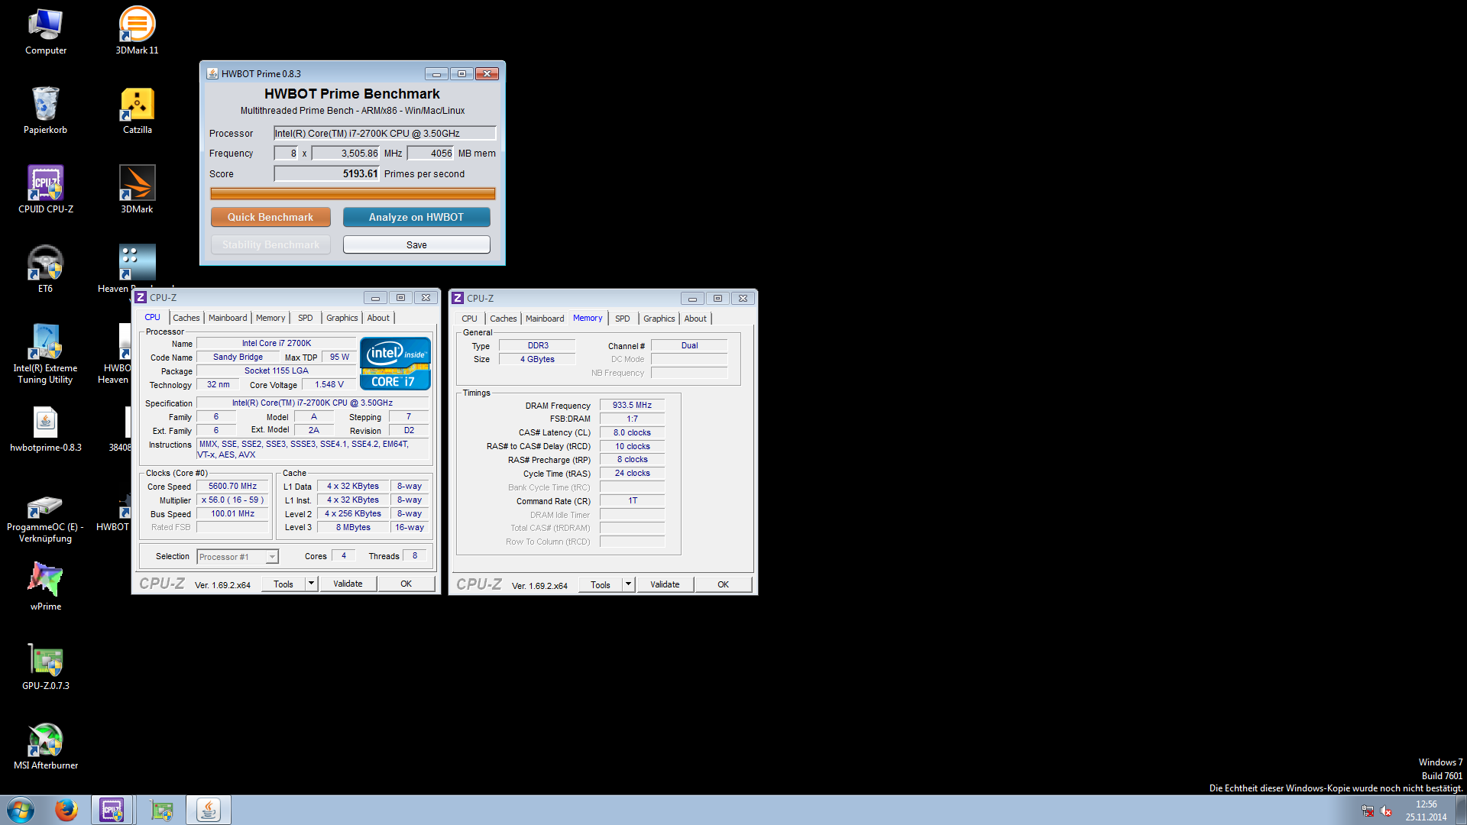Click the muted volume tray icon
Image resolution: width=1467 pixels, height=825 pixels.
point(1386,811)
